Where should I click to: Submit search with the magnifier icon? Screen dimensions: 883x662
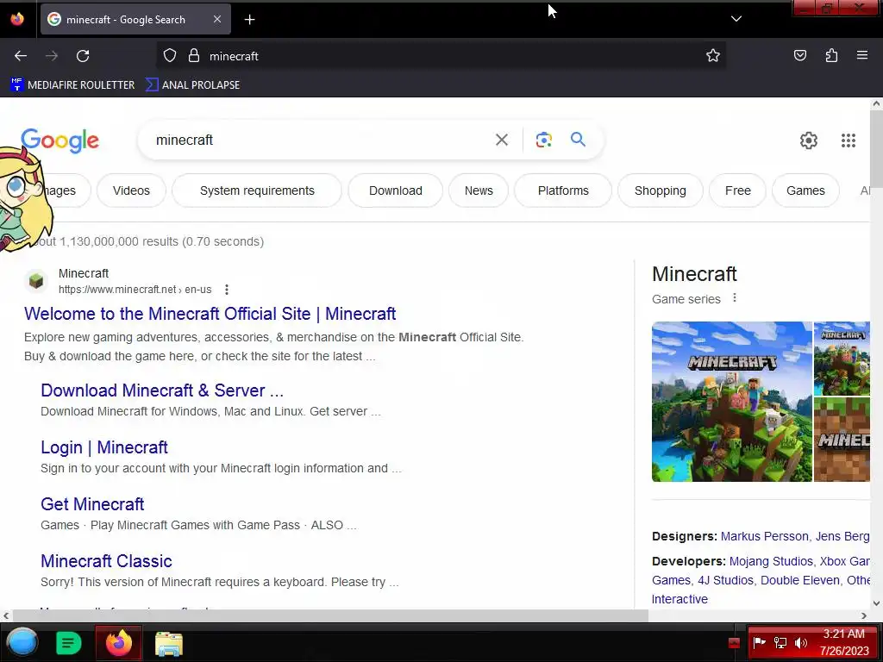pyautogui.click(x=578, y=139)
